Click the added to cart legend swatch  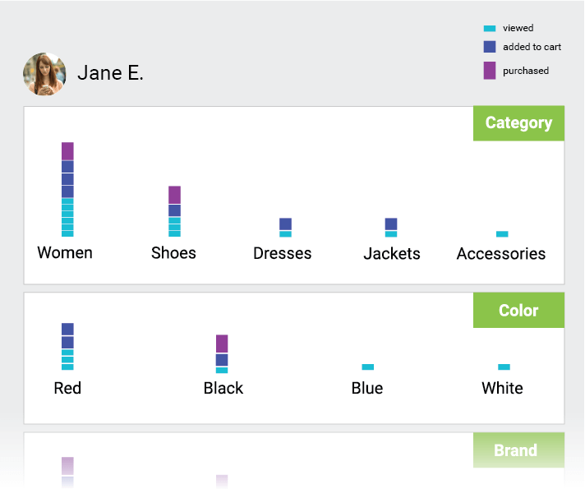pos(490,47)
